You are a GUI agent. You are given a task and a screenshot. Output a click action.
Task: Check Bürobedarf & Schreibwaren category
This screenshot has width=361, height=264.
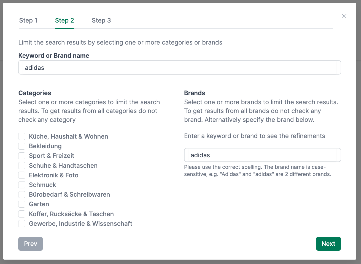tap(22, 194)
